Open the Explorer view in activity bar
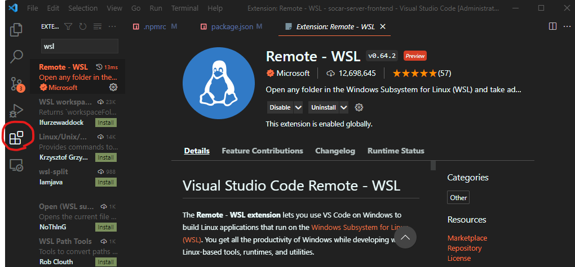 point(16,30)
